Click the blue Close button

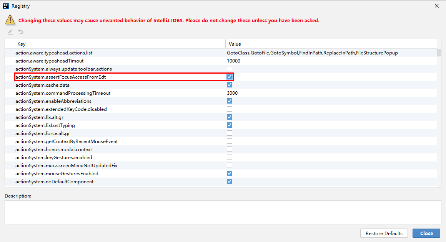click(x=426, y=233)
